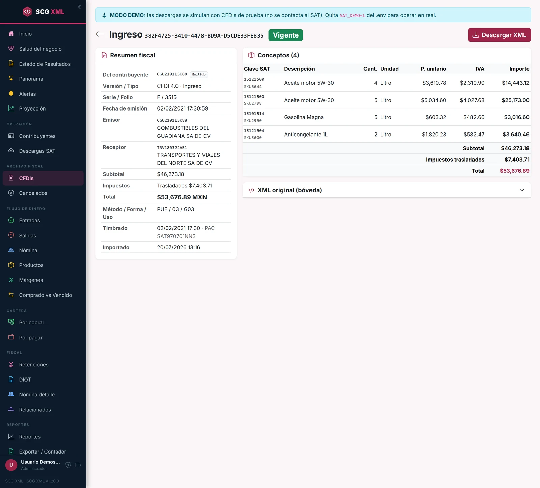The image size is (540, 488).
Task: Click the Retenciones scissors icon
Action: 11,364
